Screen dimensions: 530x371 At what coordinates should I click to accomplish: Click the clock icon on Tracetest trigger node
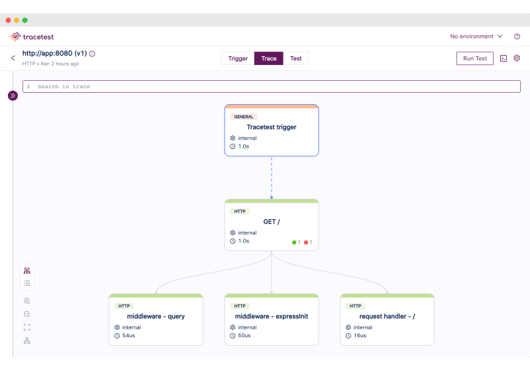[233, 146]
